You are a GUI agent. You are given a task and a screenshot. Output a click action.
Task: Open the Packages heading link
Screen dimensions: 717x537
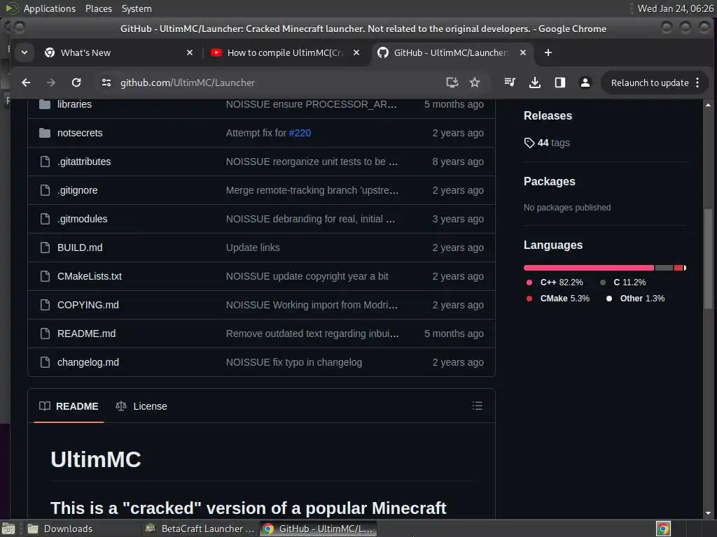coord(549,181)
